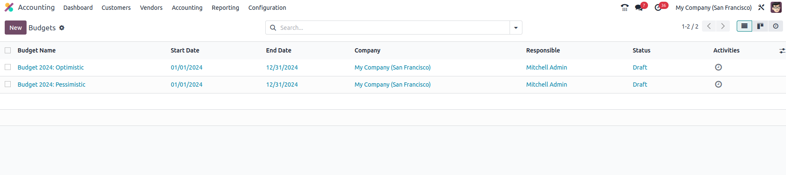Click Draft status of Optimistic budget
This screenshot has height=175, width=786.
(x=640, y=67)
